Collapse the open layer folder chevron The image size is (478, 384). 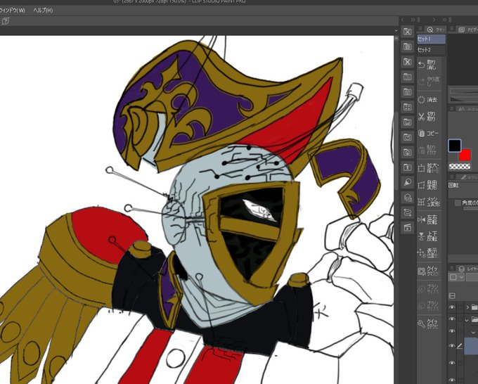(x=467, y=320)
